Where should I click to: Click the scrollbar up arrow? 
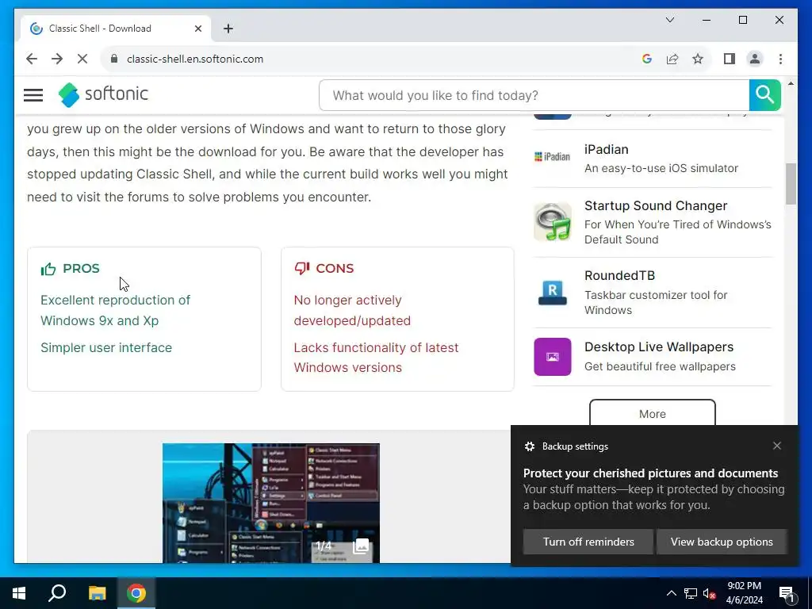[x=791, y=83]
